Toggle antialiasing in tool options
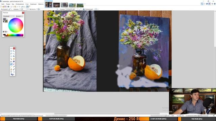 tap(81, 9)
